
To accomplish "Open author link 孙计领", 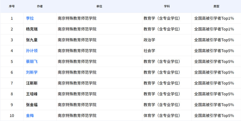I will point(32,51).
